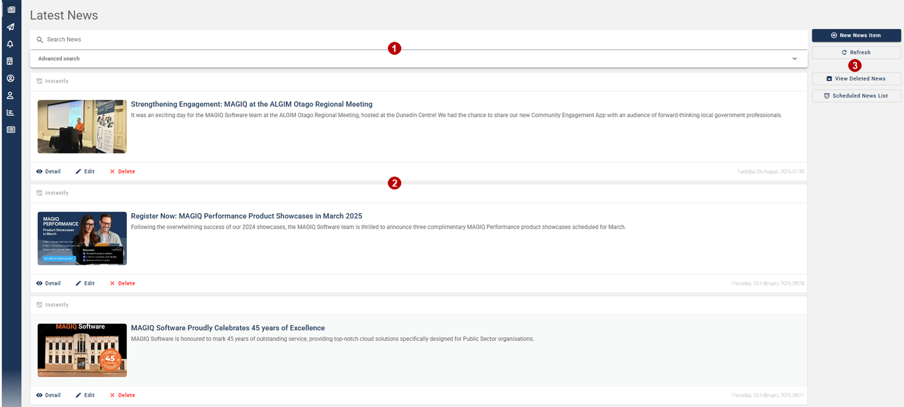The width and height of the screenshot is (904, 407).
Task: Open the news section sidebar icon
Action: (11, 10)
